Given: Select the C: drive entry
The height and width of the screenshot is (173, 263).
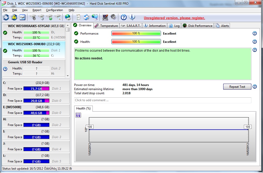Looking at the screenshot, I should [36, 86].
